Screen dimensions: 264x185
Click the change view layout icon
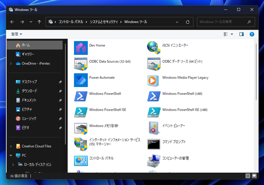pyautogui.click(x=226, y=34)
